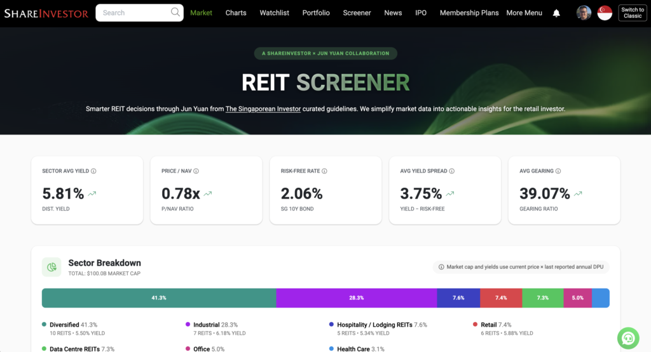Screen dimensions: 651x352
Task: Select the Industrial legend entry
Action: (216, 329)
